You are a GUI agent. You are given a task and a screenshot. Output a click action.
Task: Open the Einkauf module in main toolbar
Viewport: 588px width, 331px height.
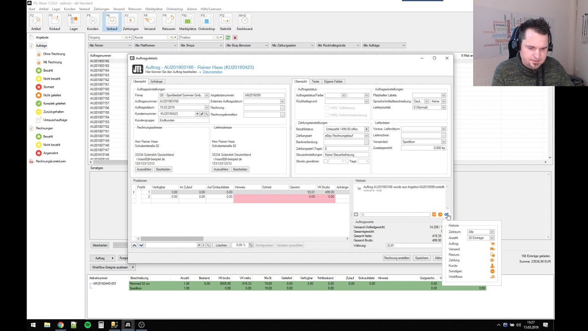[x=55, y=23]
